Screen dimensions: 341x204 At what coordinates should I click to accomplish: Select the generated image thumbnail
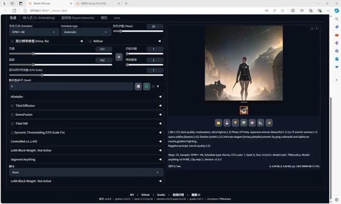click(x=244, y=110)
